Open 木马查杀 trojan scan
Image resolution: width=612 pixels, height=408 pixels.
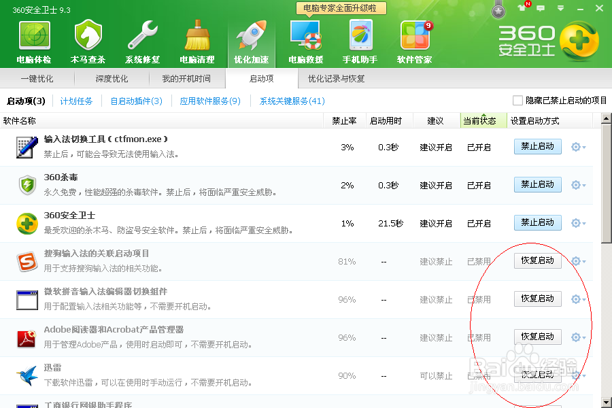coord(88,41)
